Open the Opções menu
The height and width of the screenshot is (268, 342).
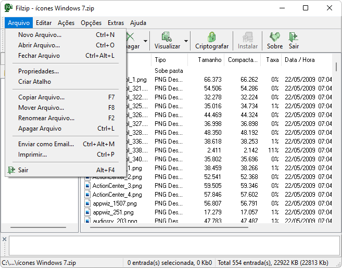pos(91,23)
